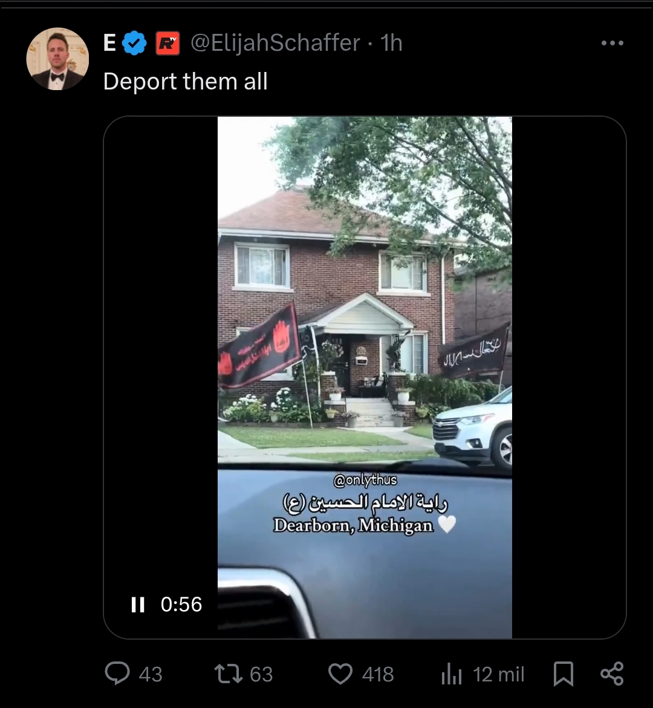View post analytics showing 12 mil
This screenshot has width=653, height=708.
(451, 674)
